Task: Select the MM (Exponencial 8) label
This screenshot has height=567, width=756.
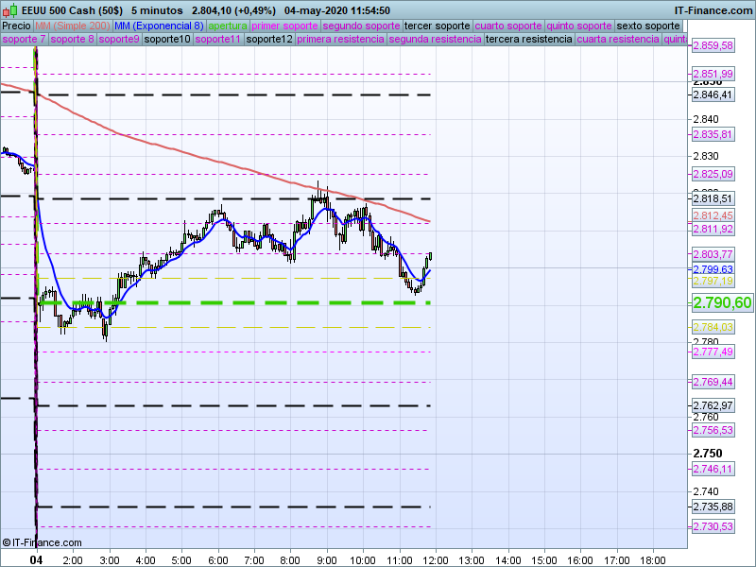Action: pos(153,26)
